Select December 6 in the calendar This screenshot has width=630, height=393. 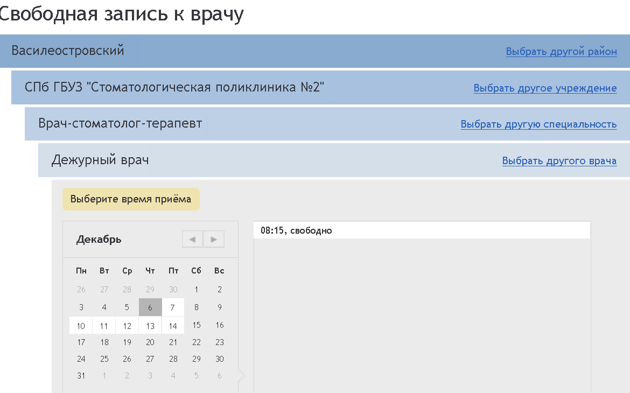(150, 307)
